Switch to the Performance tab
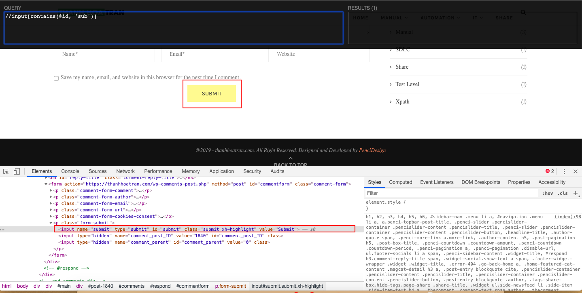This screenshot has height=293, width=582. (x=158, y=171)
